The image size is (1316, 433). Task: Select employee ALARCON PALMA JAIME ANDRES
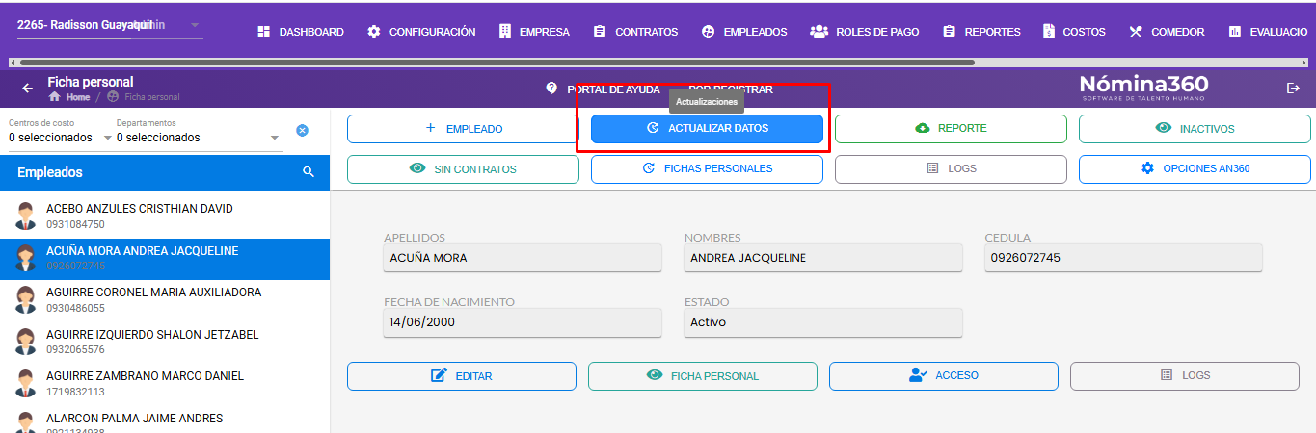[165, 420]
